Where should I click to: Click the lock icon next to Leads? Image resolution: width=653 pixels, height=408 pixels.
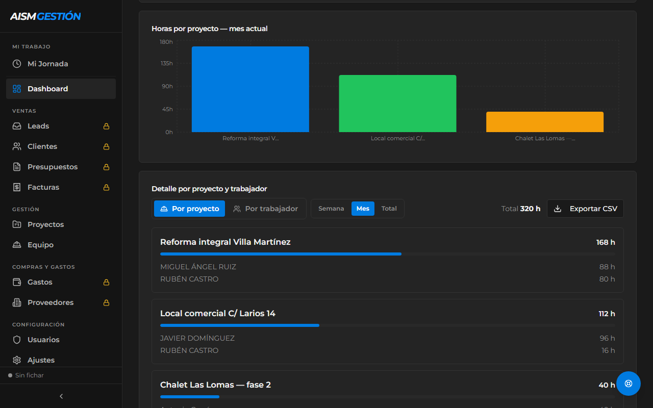point(107,126)
